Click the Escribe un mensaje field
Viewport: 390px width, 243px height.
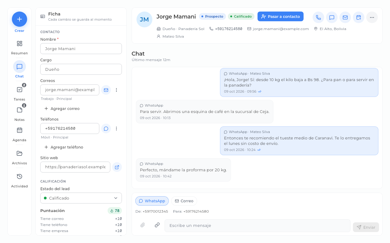click(x=257, y=226)
